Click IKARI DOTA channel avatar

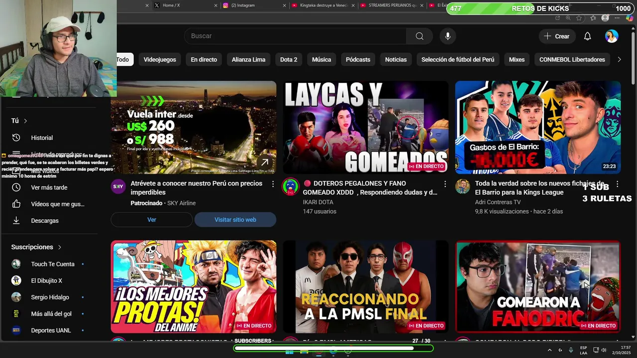pos(290,186)
